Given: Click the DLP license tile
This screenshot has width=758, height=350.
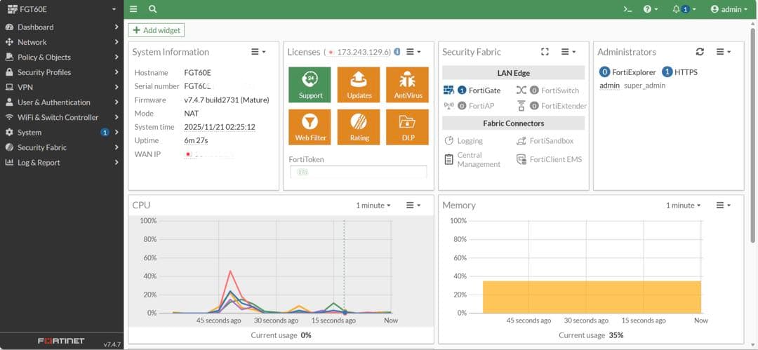Looking at the screenshot, I should [x=408, y=127].
